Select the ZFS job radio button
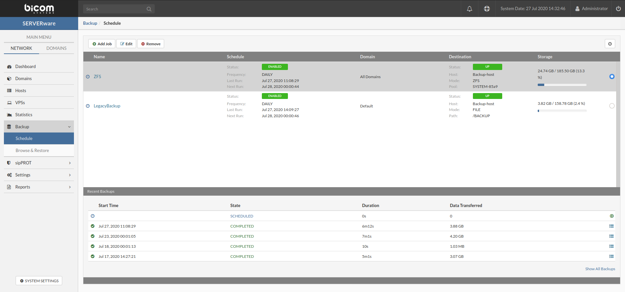The width and height of the screenshot is (625, 292). pyautogui.click(x=612, y=76)
